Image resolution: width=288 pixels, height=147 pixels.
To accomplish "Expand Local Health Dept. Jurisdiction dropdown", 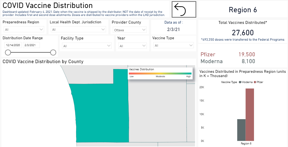I will coord(79,29).
